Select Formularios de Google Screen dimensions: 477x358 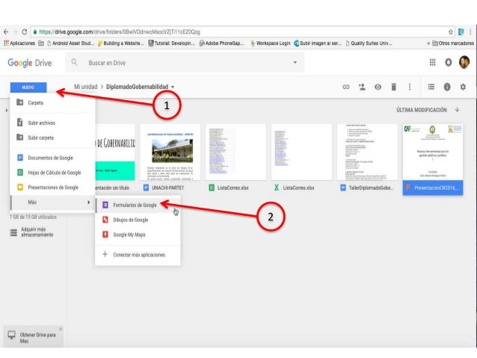pyautogui.click(x=138, y=205)
